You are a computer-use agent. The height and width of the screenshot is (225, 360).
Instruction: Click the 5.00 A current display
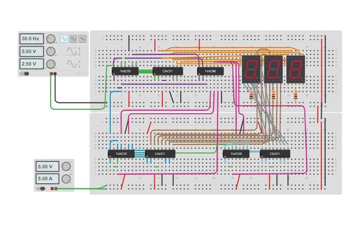[x=47, y=179]
